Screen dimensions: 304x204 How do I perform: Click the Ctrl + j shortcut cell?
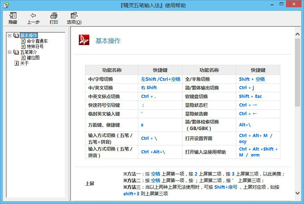click(x=258, y=88)
